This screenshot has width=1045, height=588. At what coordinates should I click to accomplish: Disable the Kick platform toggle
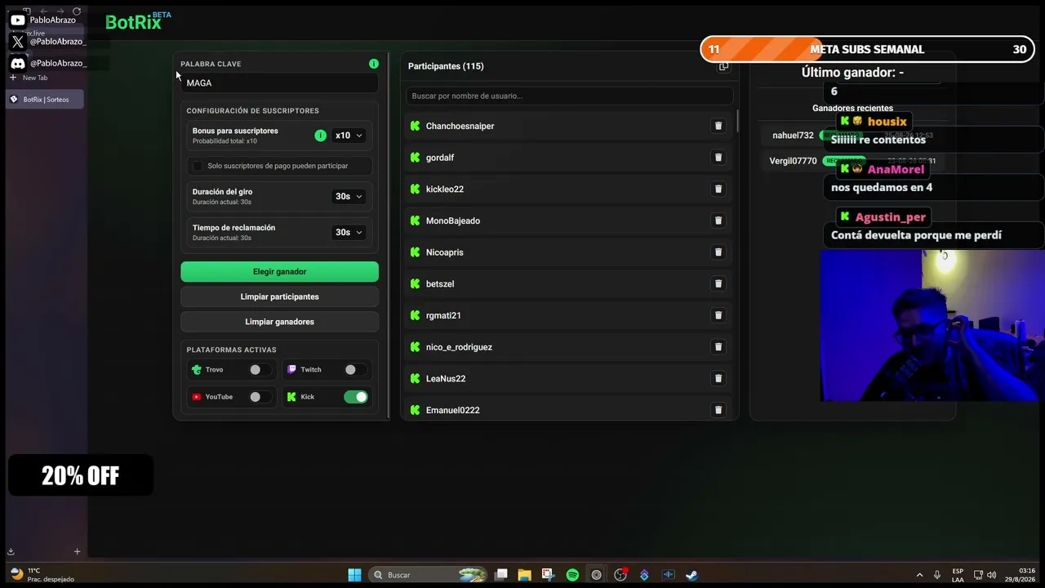[356, 397]
